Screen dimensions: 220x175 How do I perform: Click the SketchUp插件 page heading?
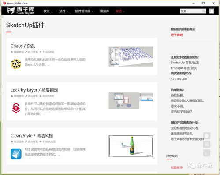pyautogui.click(x=25, y=25)
